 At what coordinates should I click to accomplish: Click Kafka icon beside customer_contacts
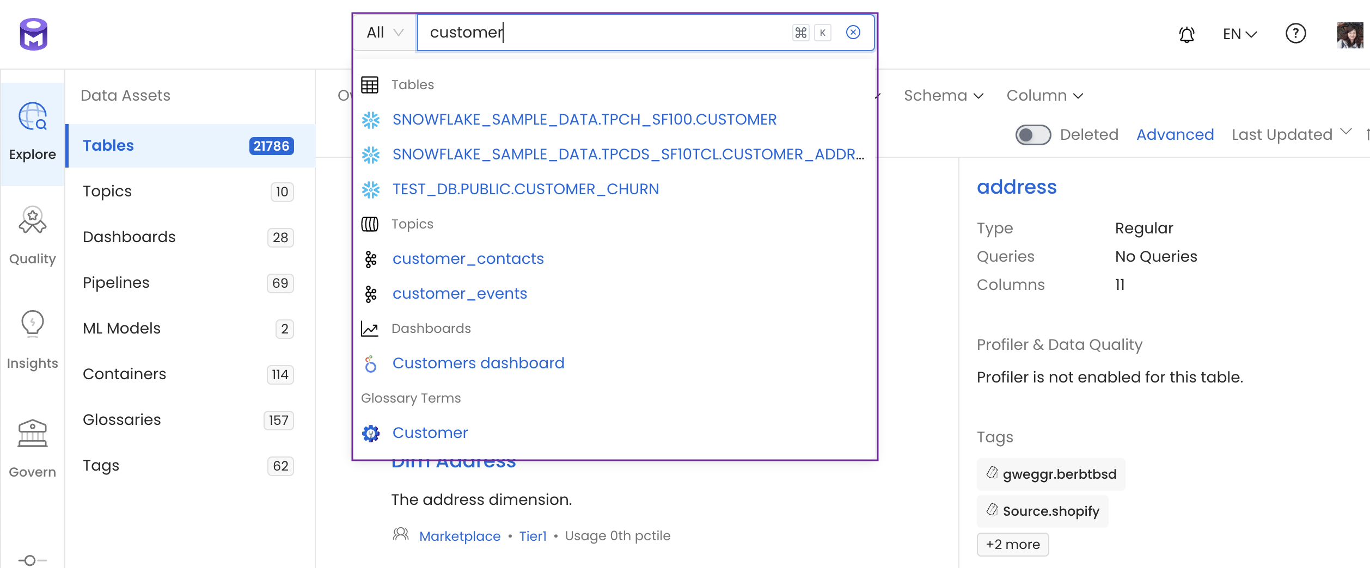tap(371, 259)
